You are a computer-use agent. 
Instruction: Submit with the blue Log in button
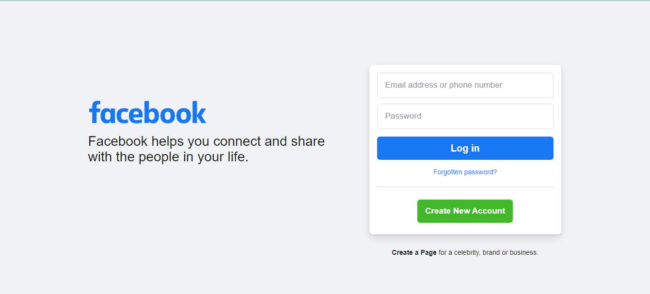[465, 148]
